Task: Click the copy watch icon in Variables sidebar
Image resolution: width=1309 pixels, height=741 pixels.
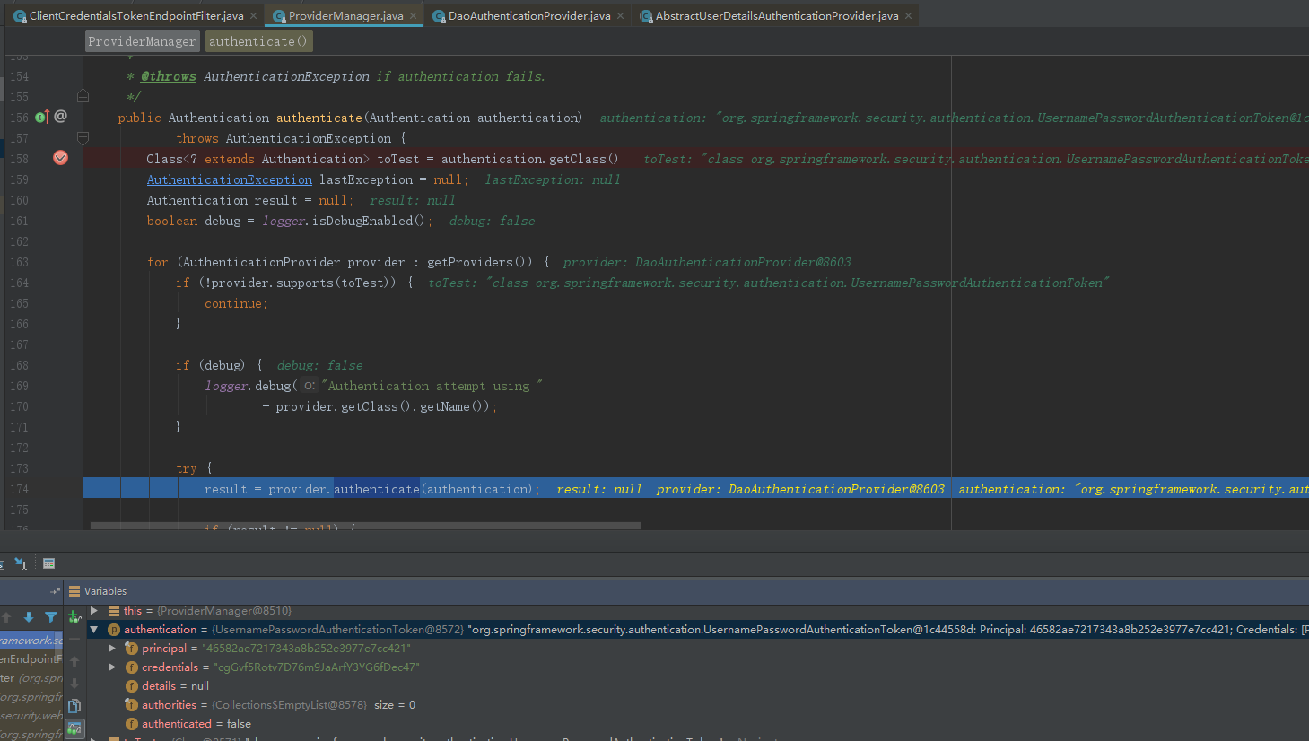Action: 74,706
